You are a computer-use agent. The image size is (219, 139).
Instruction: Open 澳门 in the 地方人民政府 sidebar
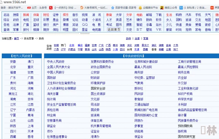point(31,62)
